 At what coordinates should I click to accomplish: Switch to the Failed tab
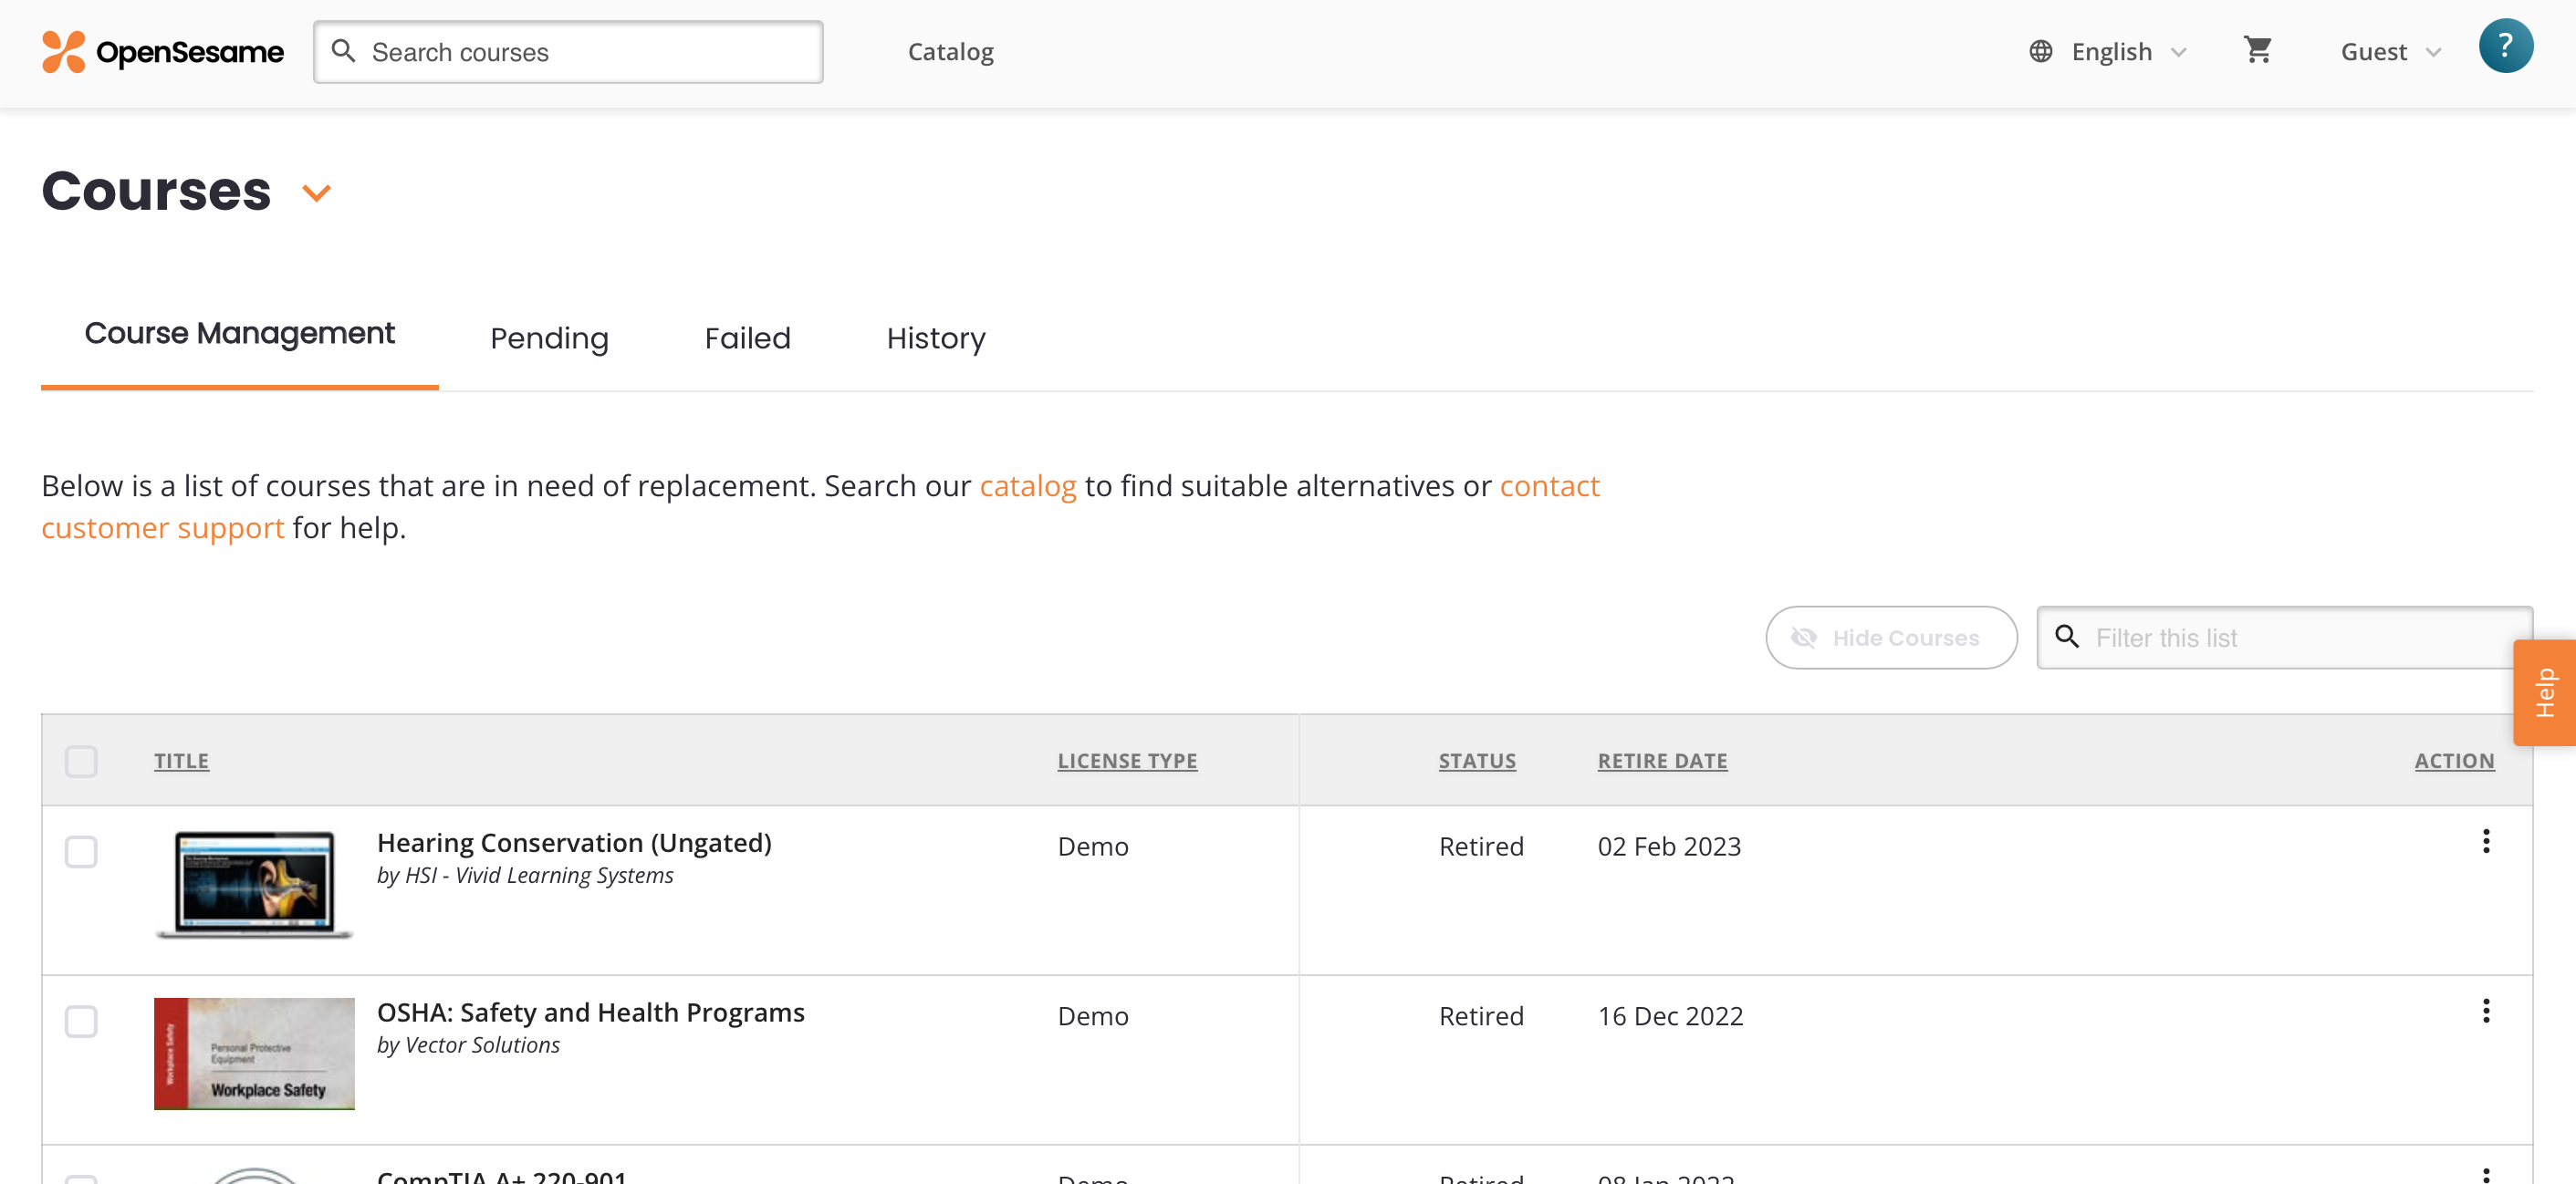tap(747, 338)
